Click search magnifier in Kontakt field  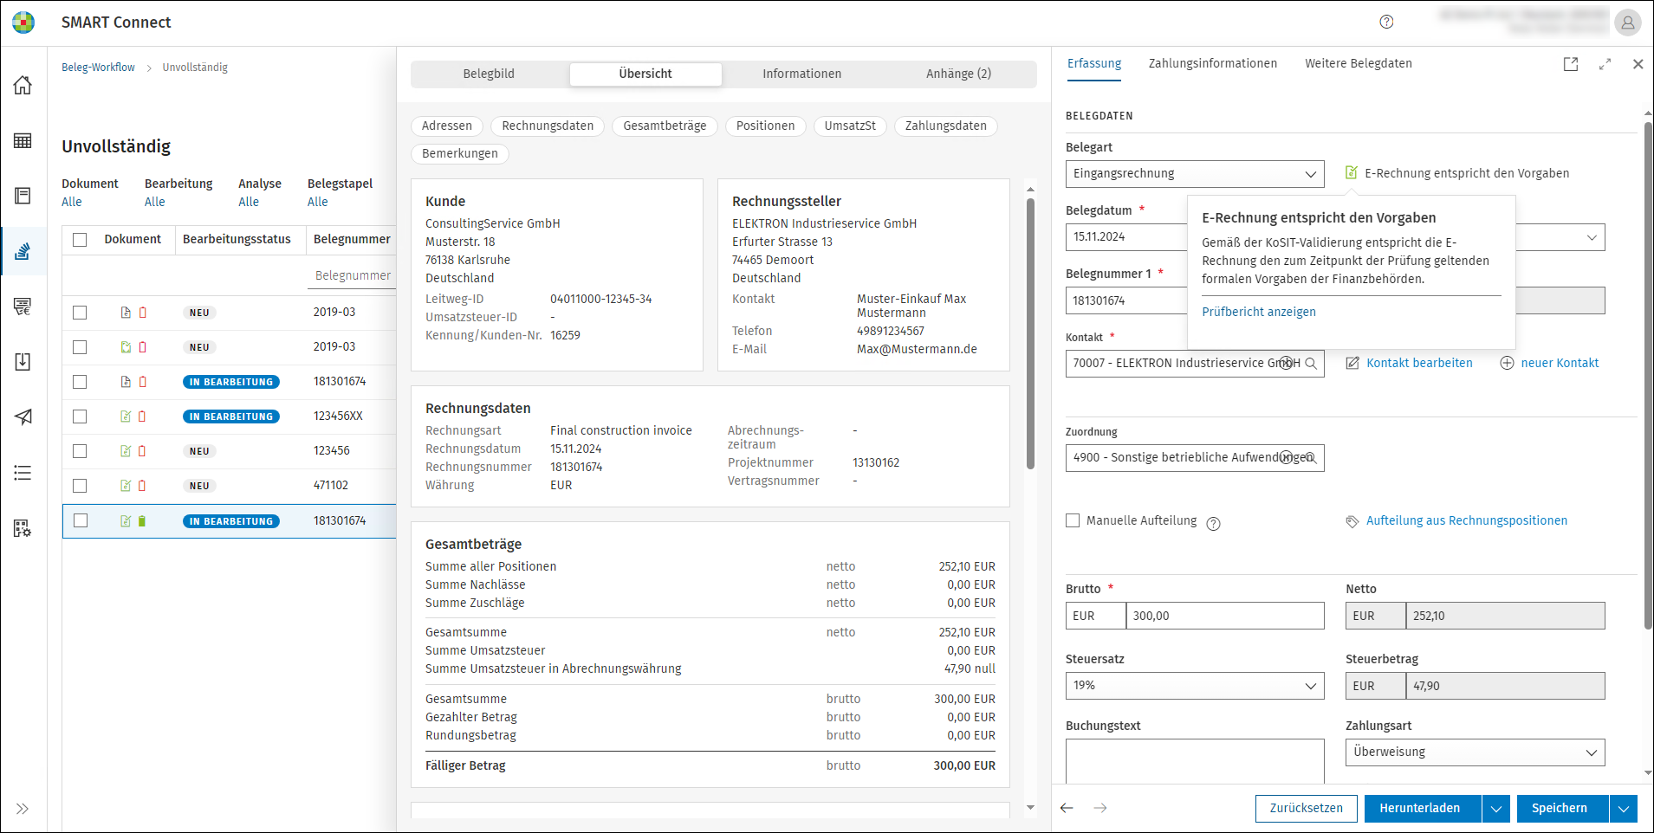point(1311,364)
